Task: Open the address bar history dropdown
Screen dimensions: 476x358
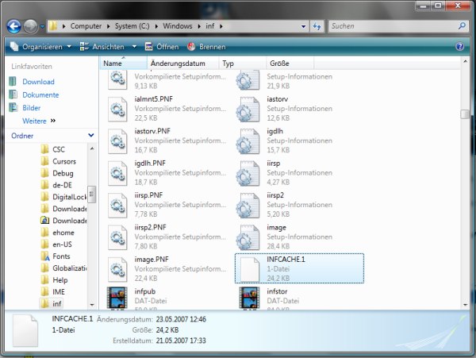Action: coord(303,26)
